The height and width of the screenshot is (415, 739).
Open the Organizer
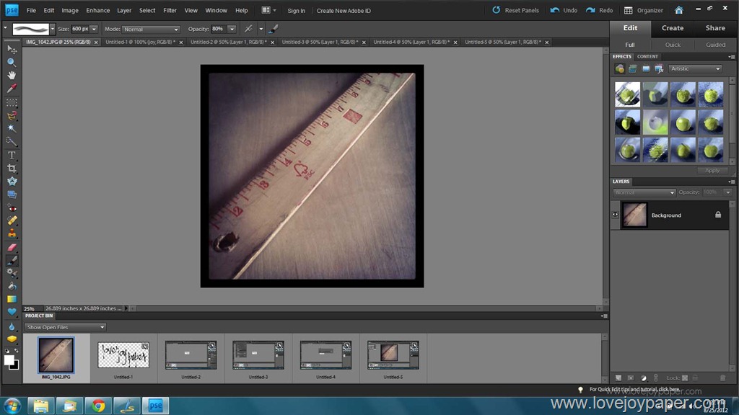(643, 10)
